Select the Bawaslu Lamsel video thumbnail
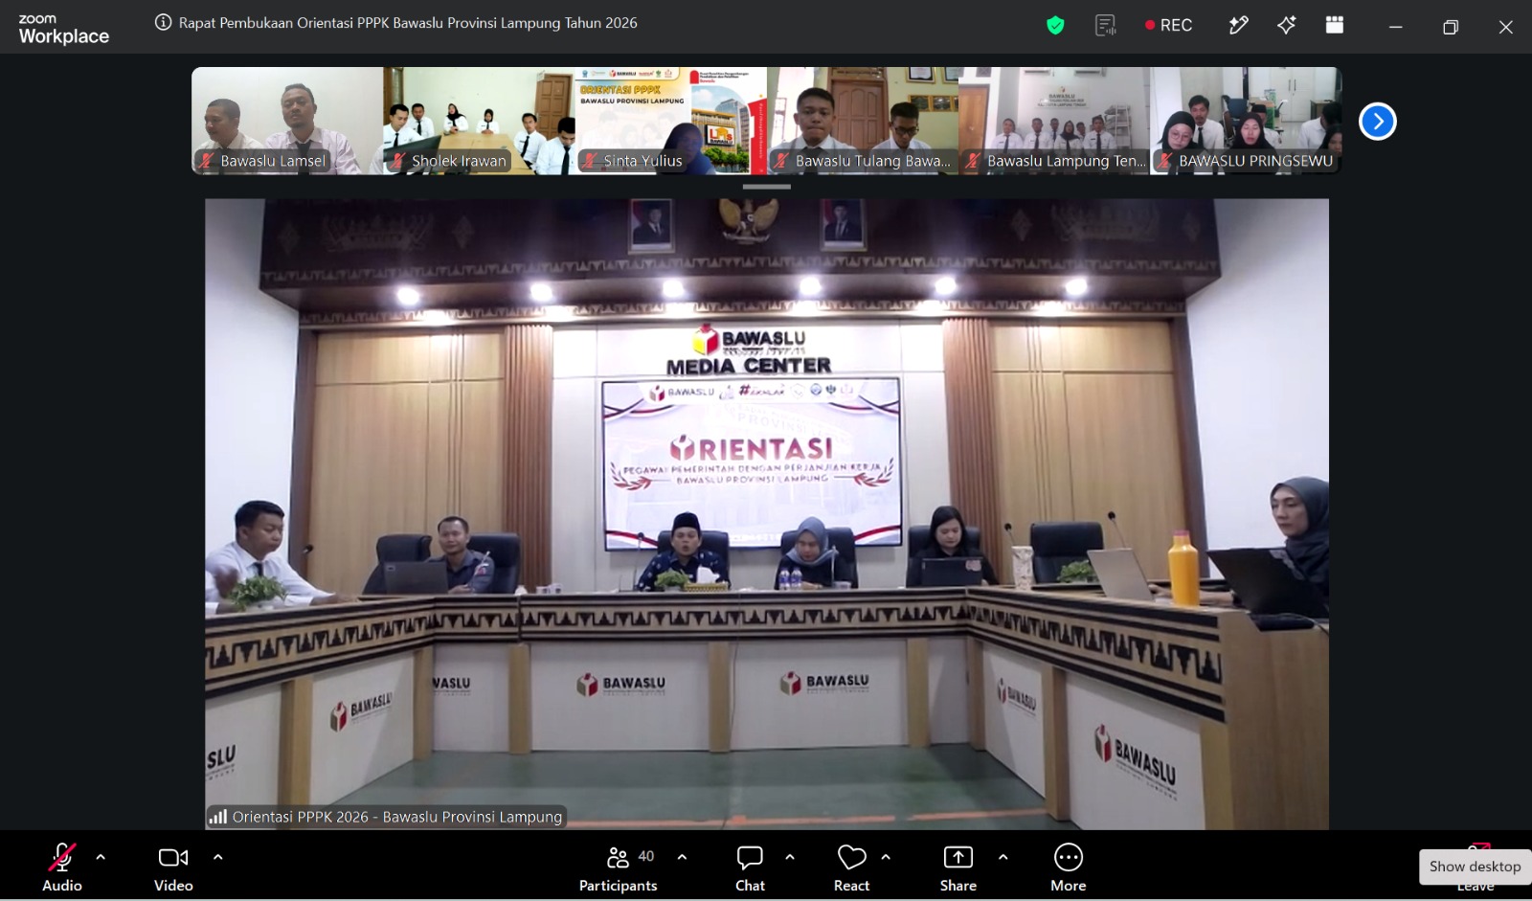The width and height of the screenshot is (1532, 901). click(x=287, y=121)
